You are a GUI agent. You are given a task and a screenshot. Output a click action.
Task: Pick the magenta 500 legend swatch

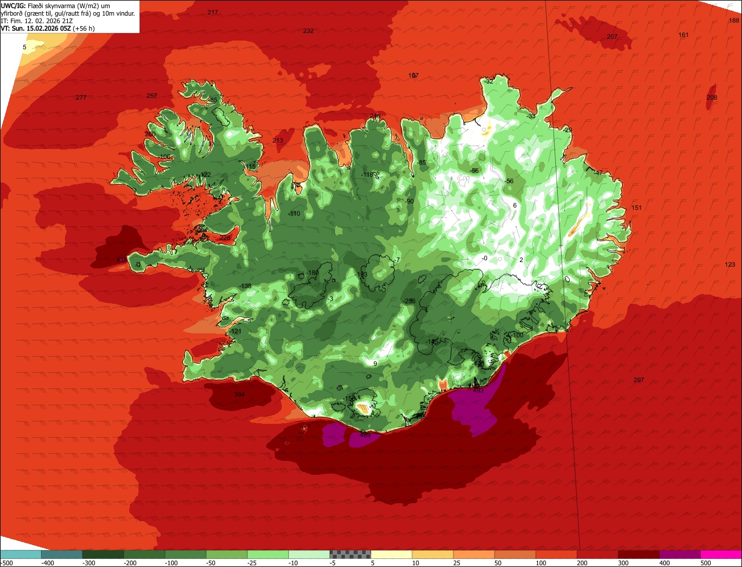tap(721, 554)
